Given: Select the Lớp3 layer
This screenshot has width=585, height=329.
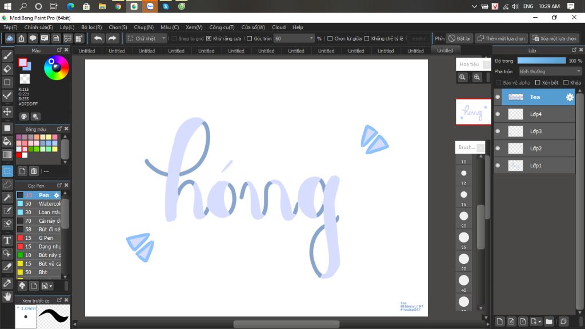Looking at the screenshot, I should [535, 131].
